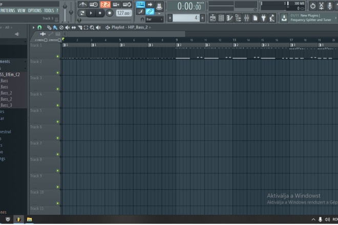The image size is (338, 225).
Task: Open the Piano roll icon
Action: click(x=229, y=18)
